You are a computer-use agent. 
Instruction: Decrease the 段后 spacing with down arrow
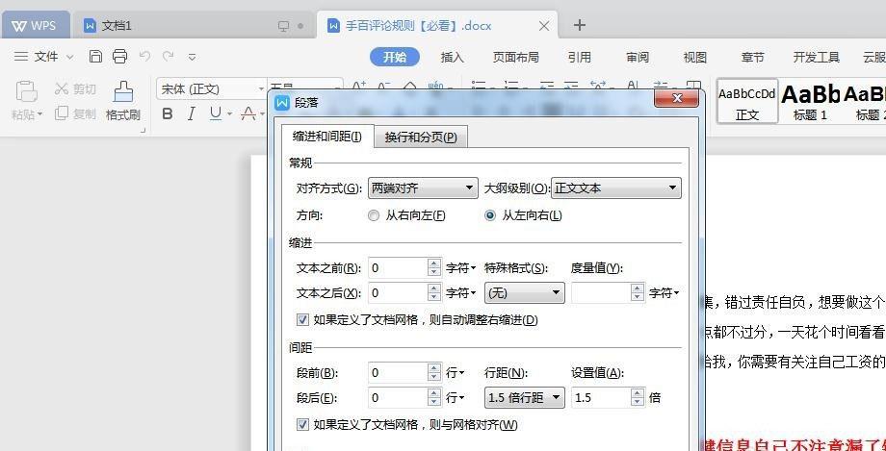pos(434,403)
